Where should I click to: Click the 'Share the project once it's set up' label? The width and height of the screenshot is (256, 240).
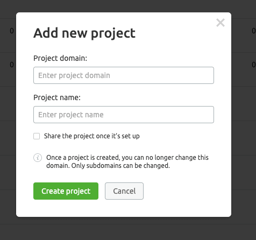click(92, 136)
